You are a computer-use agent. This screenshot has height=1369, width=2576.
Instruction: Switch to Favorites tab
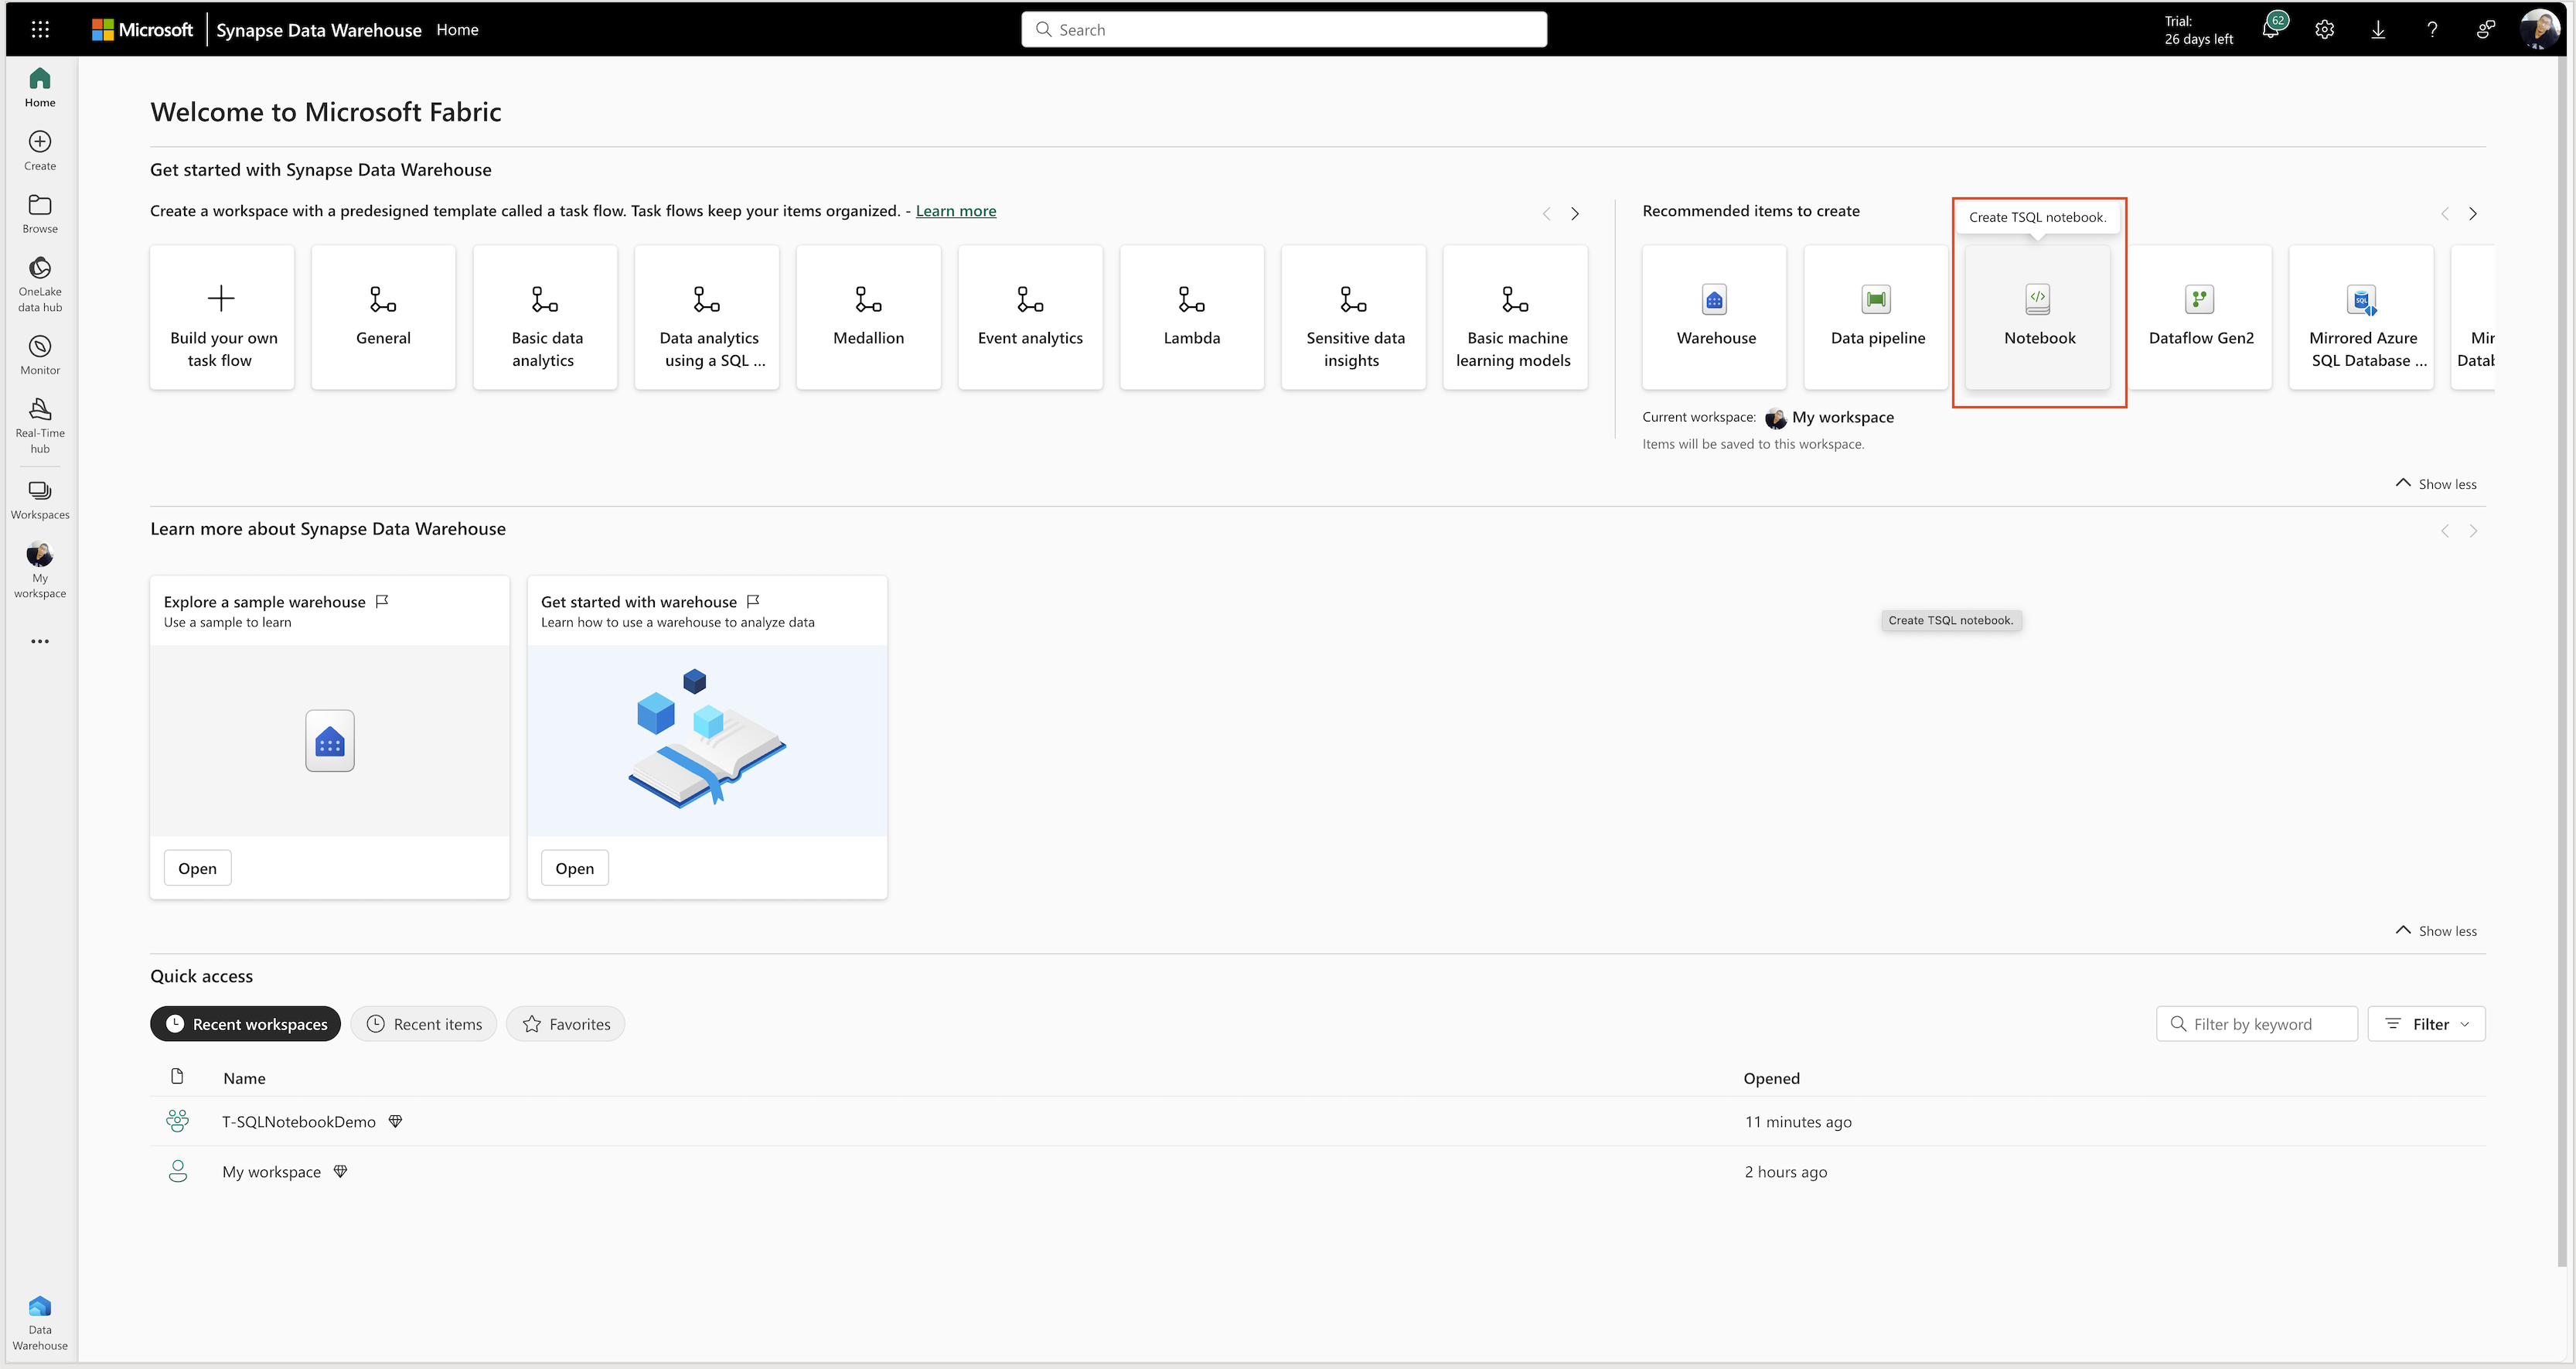click(x=565, y=1022)
